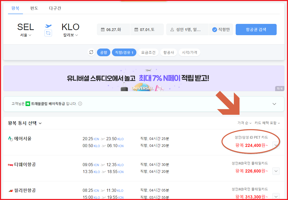Click the 에어서울 return time 00:50
Screen dimensions: 288x200
[88, 146]
